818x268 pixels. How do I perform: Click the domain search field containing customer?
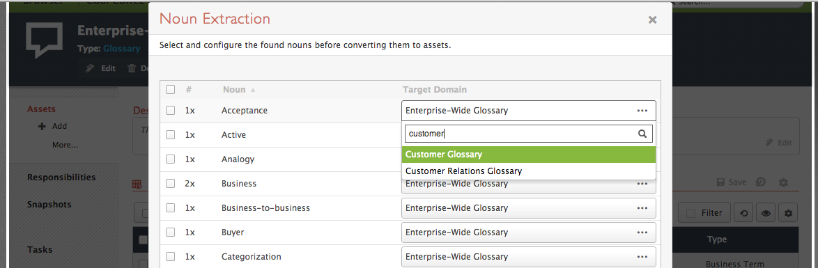click(x=528, y=134)
